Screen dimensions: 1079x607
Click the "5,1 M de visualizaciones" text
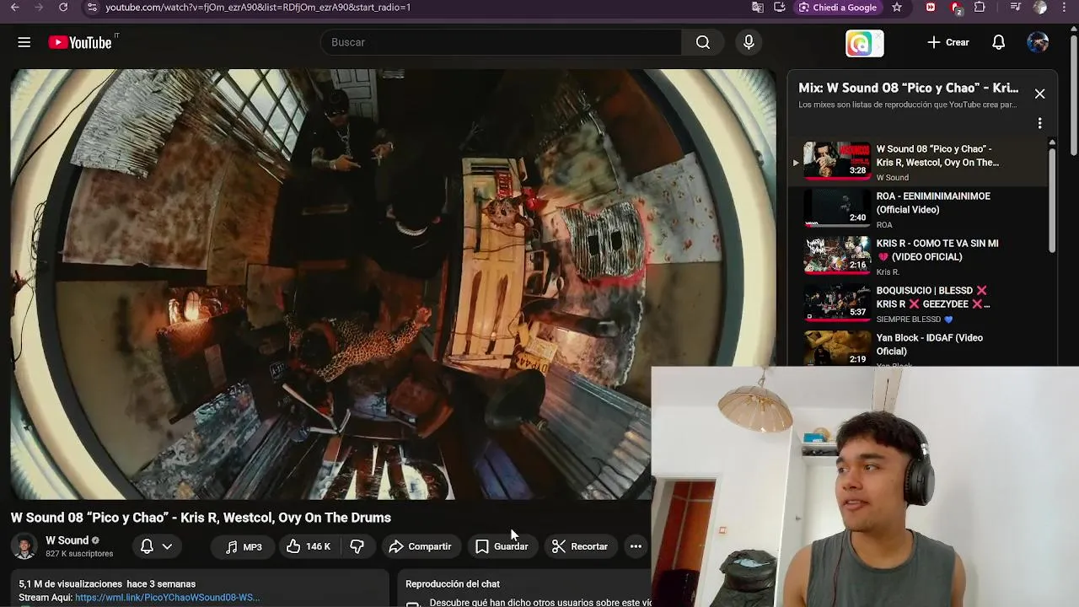click(71, 584)
